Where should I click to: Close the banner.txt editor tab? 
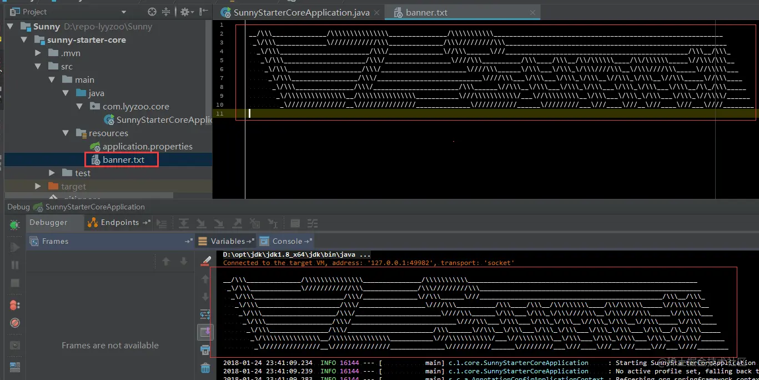pos(533,13)
